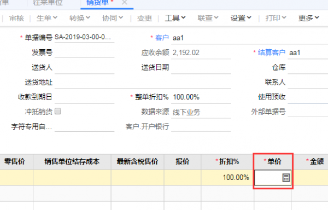The width and height of the screenshot is (328, 210).
Task: Click the 数据来源 value 线下业务
Action: click(x=186, y=112)
